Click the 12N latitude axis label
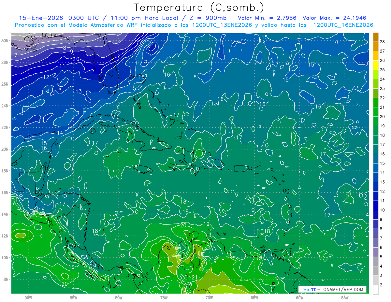The image size is (391, 302). [x=6, y=236]
